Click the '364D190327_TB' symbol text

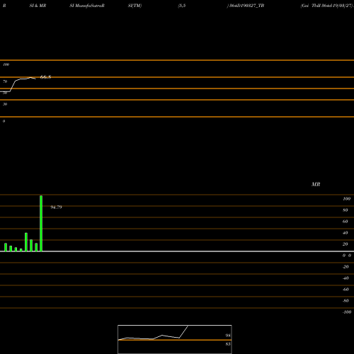point(246,6)
